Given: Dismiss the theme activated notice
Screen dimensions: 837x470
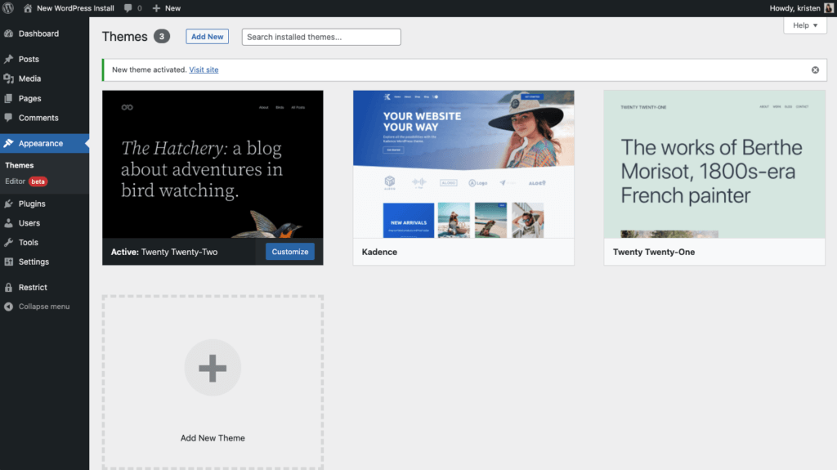Looking at the screenshot, I should click(x=815, y=70).
